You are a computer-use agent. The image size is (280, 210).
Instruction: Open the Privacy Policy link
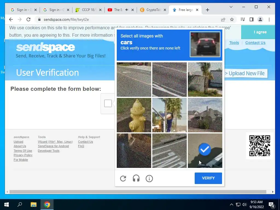23,155
